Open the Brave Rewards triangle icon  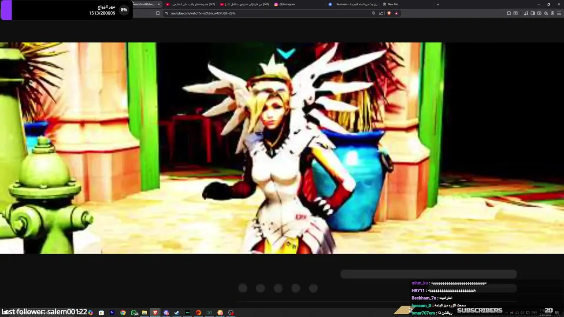[397, 13]
